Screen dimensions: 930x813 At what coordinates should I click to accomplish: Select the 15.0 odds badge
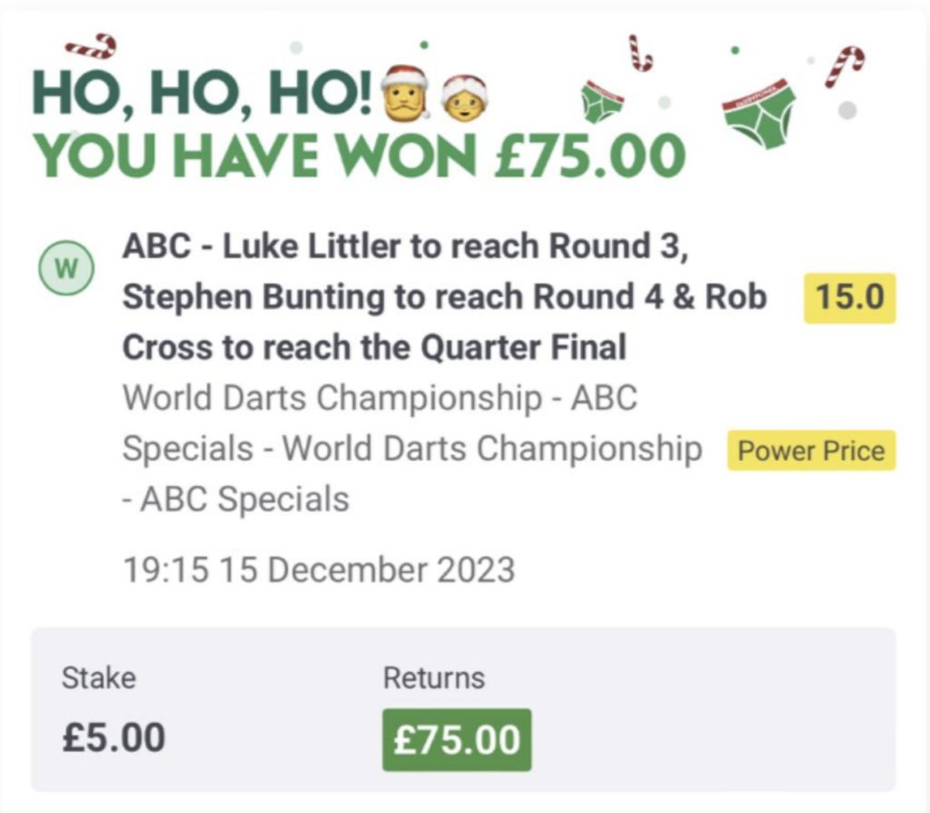[849, 298]
